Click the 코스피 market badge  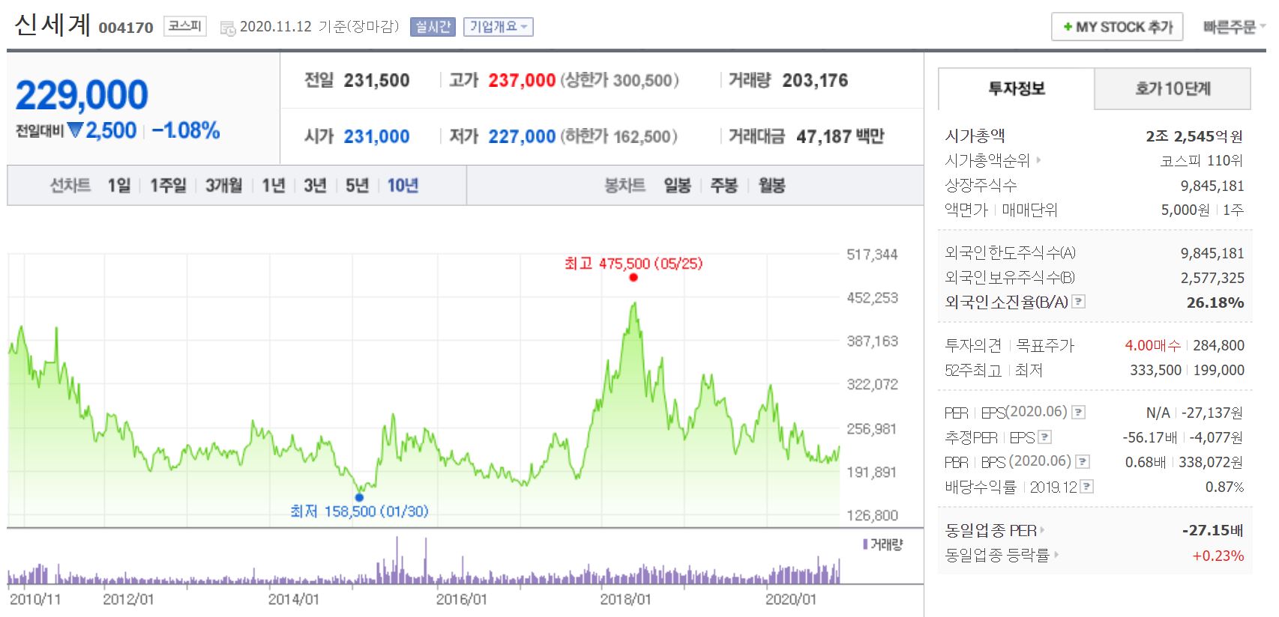(185, 26)
